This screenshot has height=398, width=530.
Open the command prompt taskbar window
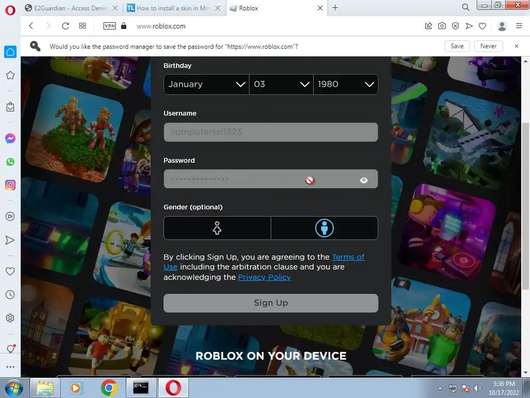[x=141, y=388]
